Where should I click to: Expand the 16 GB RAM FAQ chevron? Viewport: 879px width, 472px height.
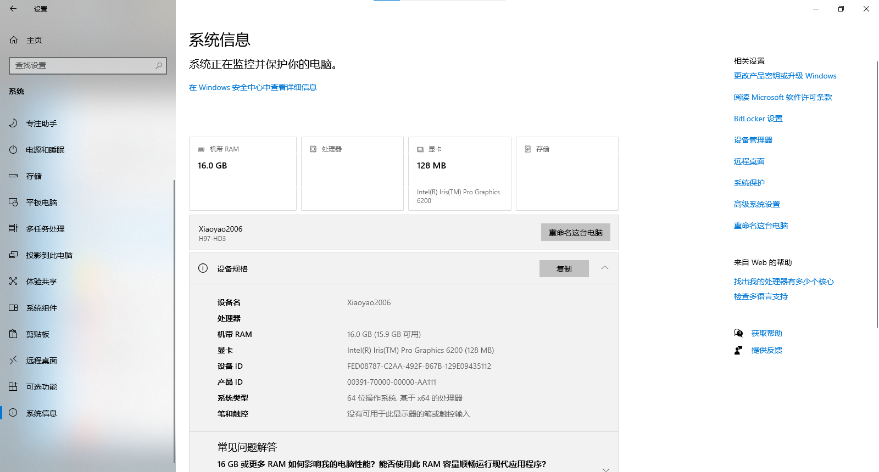click(606, 469)
